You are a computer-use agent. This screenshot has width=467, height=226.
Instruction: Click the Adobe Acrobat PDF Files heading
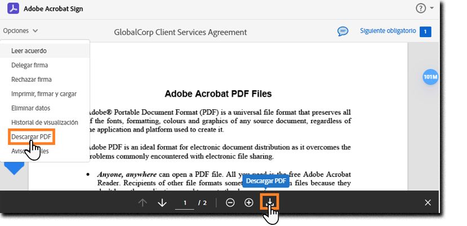(x=218, y=94)
